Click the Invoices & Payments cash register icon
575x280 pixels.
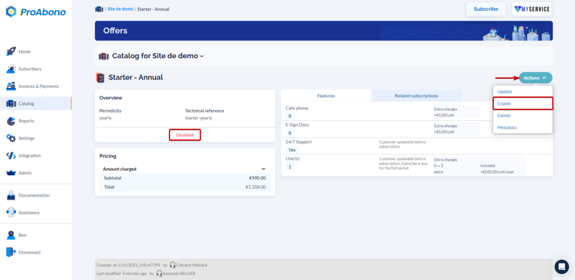(x=11, y=86)
